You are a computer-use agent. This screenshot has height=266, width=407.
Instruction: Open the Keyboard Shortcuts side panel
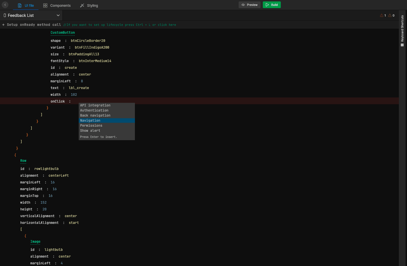point(402,31)
